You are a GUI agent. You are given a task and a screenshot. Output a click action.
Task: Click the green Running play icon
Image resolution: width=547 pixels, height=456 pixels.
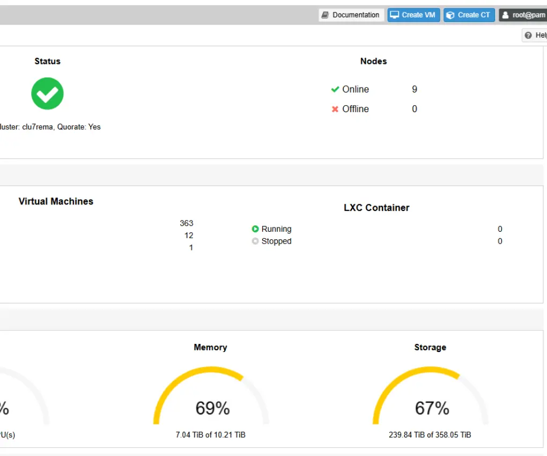pos(255,229)
